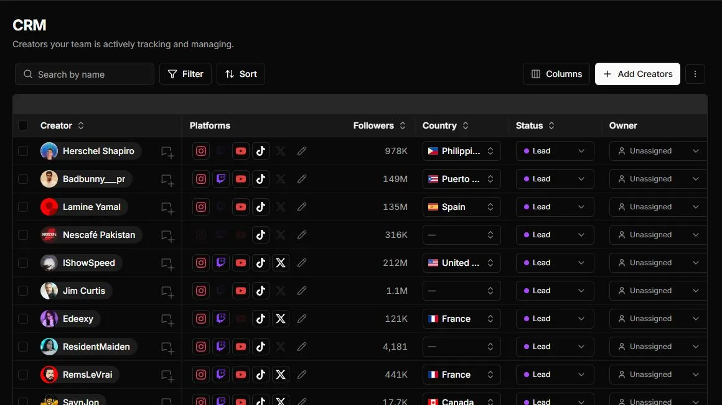The height and width of the screenshot is (405, 722).
Task: Edit platforms pencil for Nescafé Pakistan
Action: point(302,235)
